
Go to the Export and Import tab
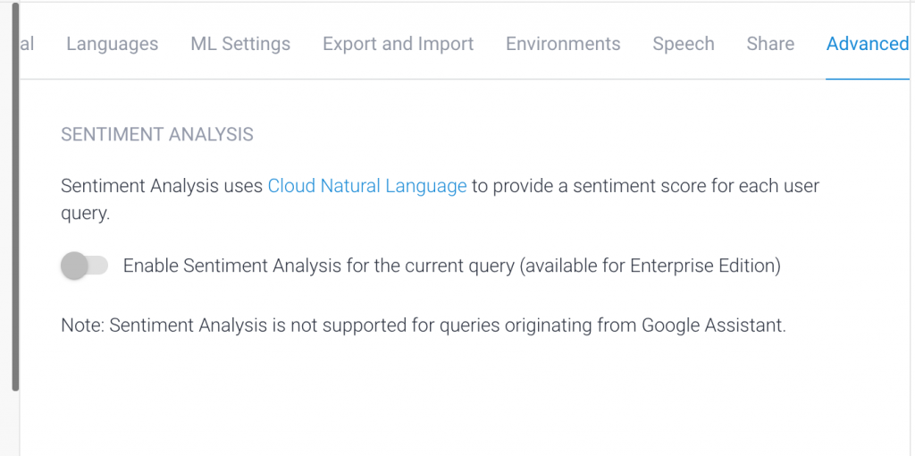[x=398, y=44]
